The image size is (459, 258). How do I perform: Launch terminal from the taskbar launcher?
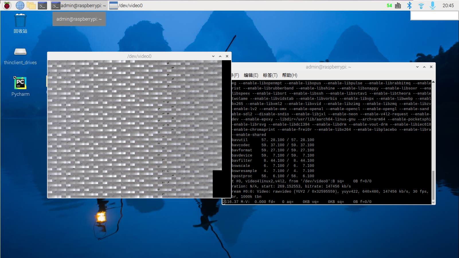point(42,5)
